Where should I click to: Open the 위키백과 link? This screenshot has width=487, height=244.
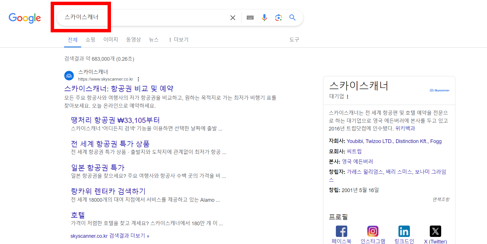click(405, 129)
